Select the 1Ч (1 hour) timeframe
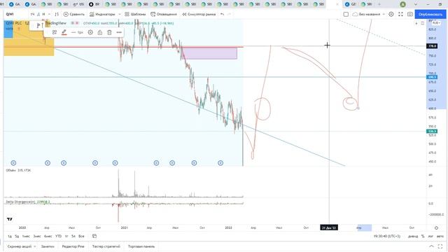The image size is (448, 252). (x=33, y=14)
